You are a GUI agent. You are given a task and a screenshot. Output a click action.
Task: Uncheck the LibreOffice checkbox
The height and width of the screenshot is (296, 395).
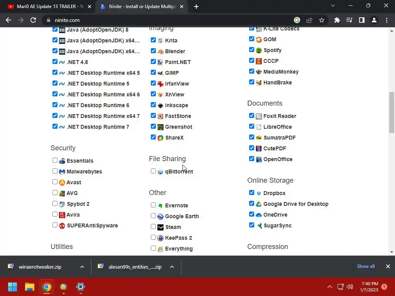click(252, 126)
